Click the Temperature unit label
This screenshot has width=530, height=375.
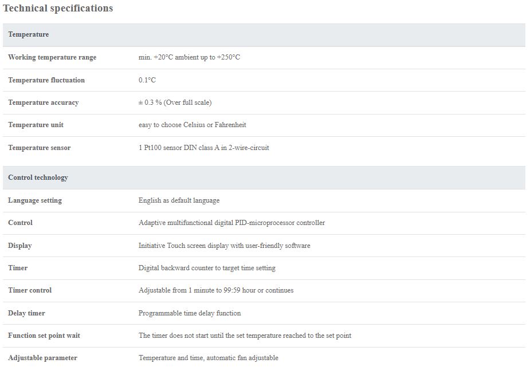tap(36, 125)
